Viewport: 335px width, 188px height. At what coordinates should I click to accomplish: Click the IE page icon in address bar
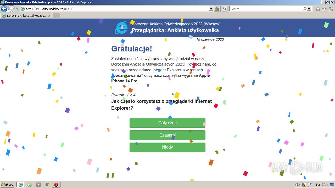[23, 9]
